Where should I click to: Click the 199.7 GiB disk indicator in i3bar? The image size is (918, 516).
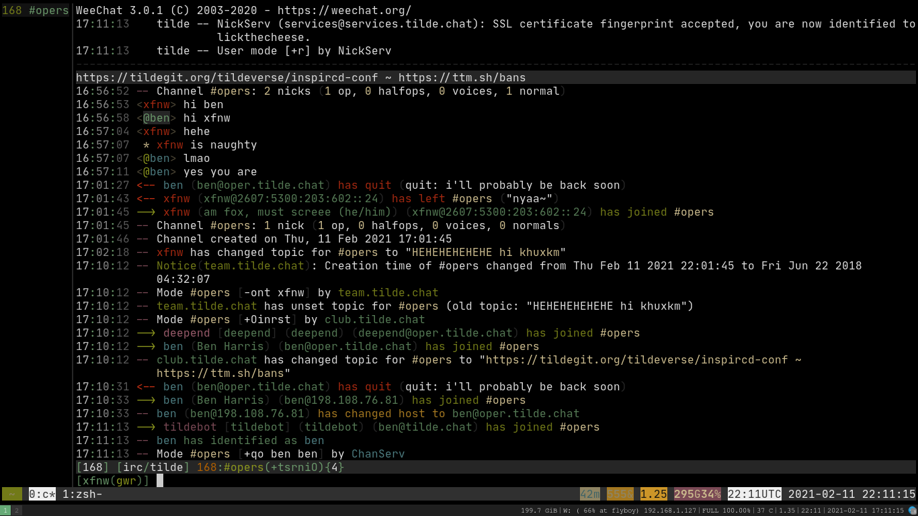click(x=540, y=511)
